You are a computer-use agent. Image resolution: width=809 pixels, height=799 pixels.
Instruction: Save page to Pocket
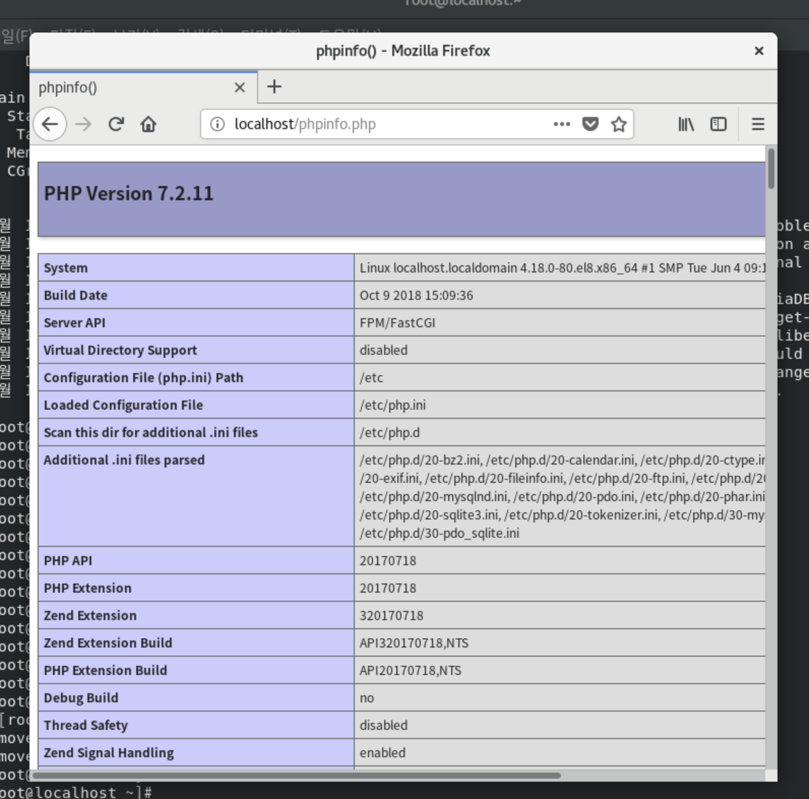(x=590, y=124)
